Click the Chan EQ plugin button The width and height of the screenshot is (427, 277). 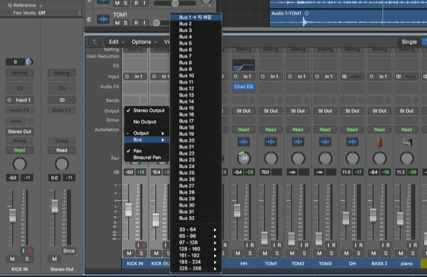(x=243, y=87)
